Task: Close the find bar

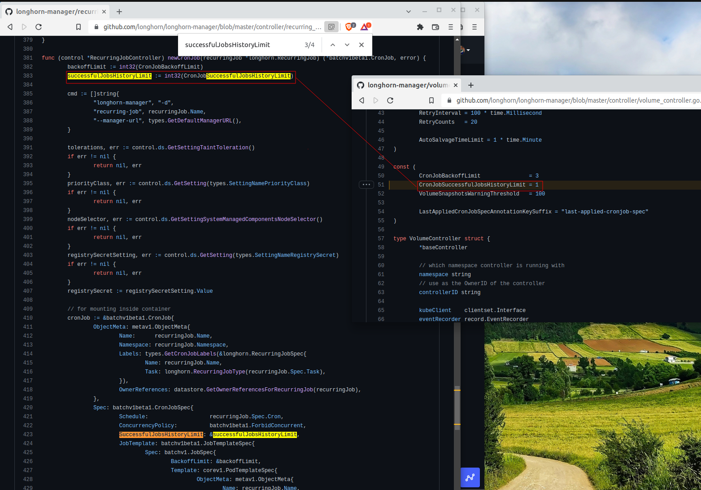Action: pos(361,45)
